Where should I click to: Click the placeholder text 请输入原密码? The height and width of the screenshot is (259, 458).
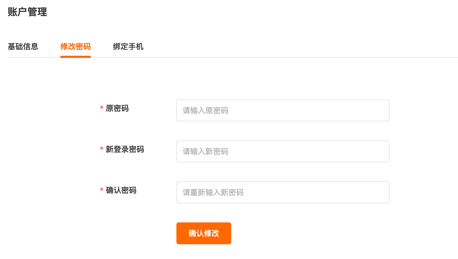coord(205,111)
